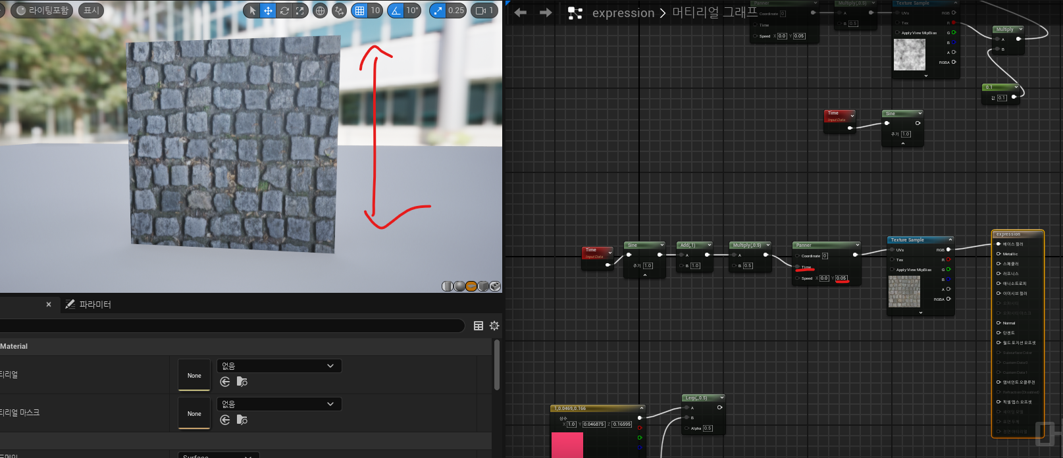1063x458 pixels.
Task: Click the Normal input pin on expression node
Action: click(x=998, y=323)
